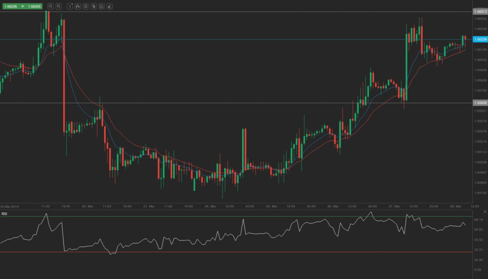Click the candlestick chart style icon
The image size is (488, 279).
tap(77, 6)
